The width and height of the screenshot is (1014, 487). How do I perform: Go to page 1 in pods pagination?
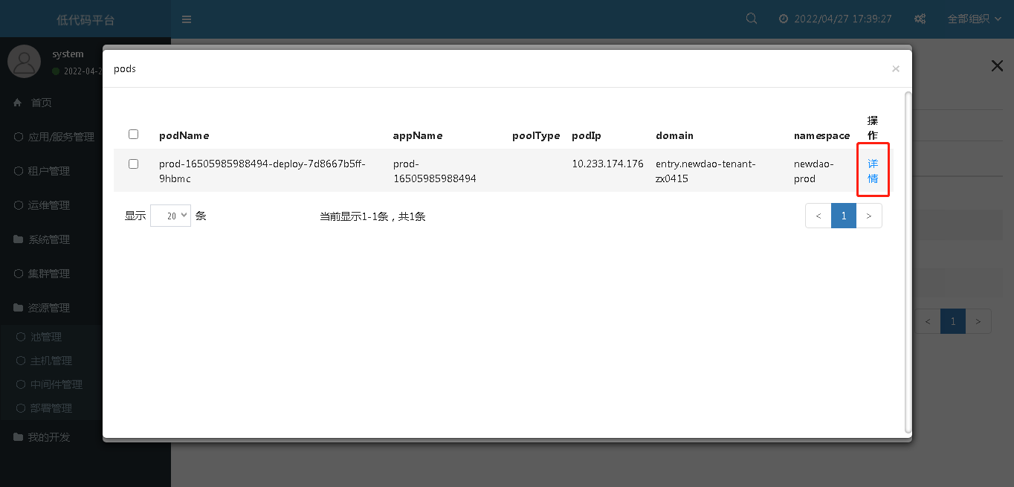click(x=844, y=216)
